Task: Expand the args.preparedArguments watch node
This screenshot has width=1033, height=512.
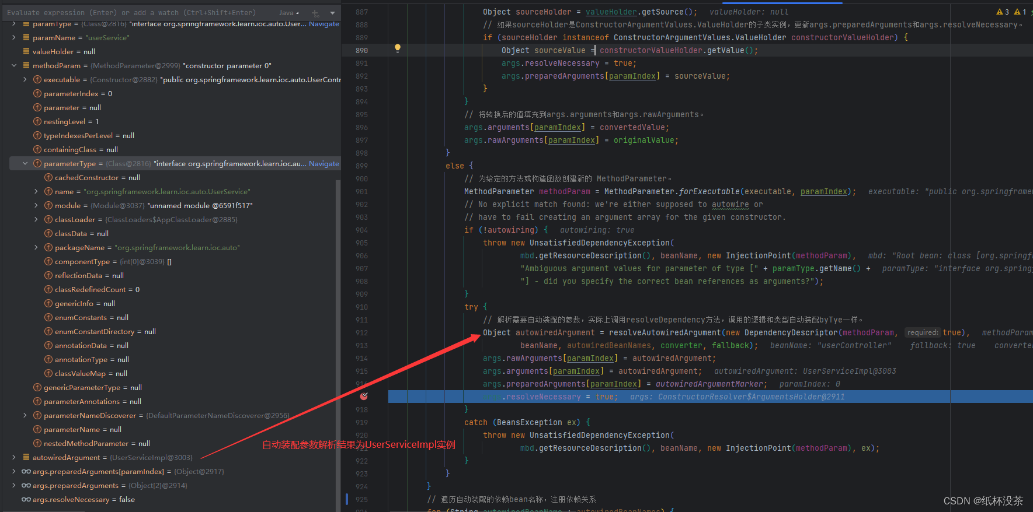Action: [14, 485]
